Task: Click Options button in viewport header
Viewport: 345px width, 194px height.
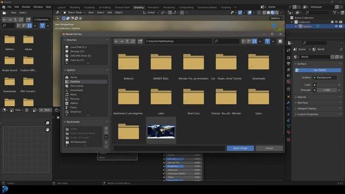Action: 277,18
